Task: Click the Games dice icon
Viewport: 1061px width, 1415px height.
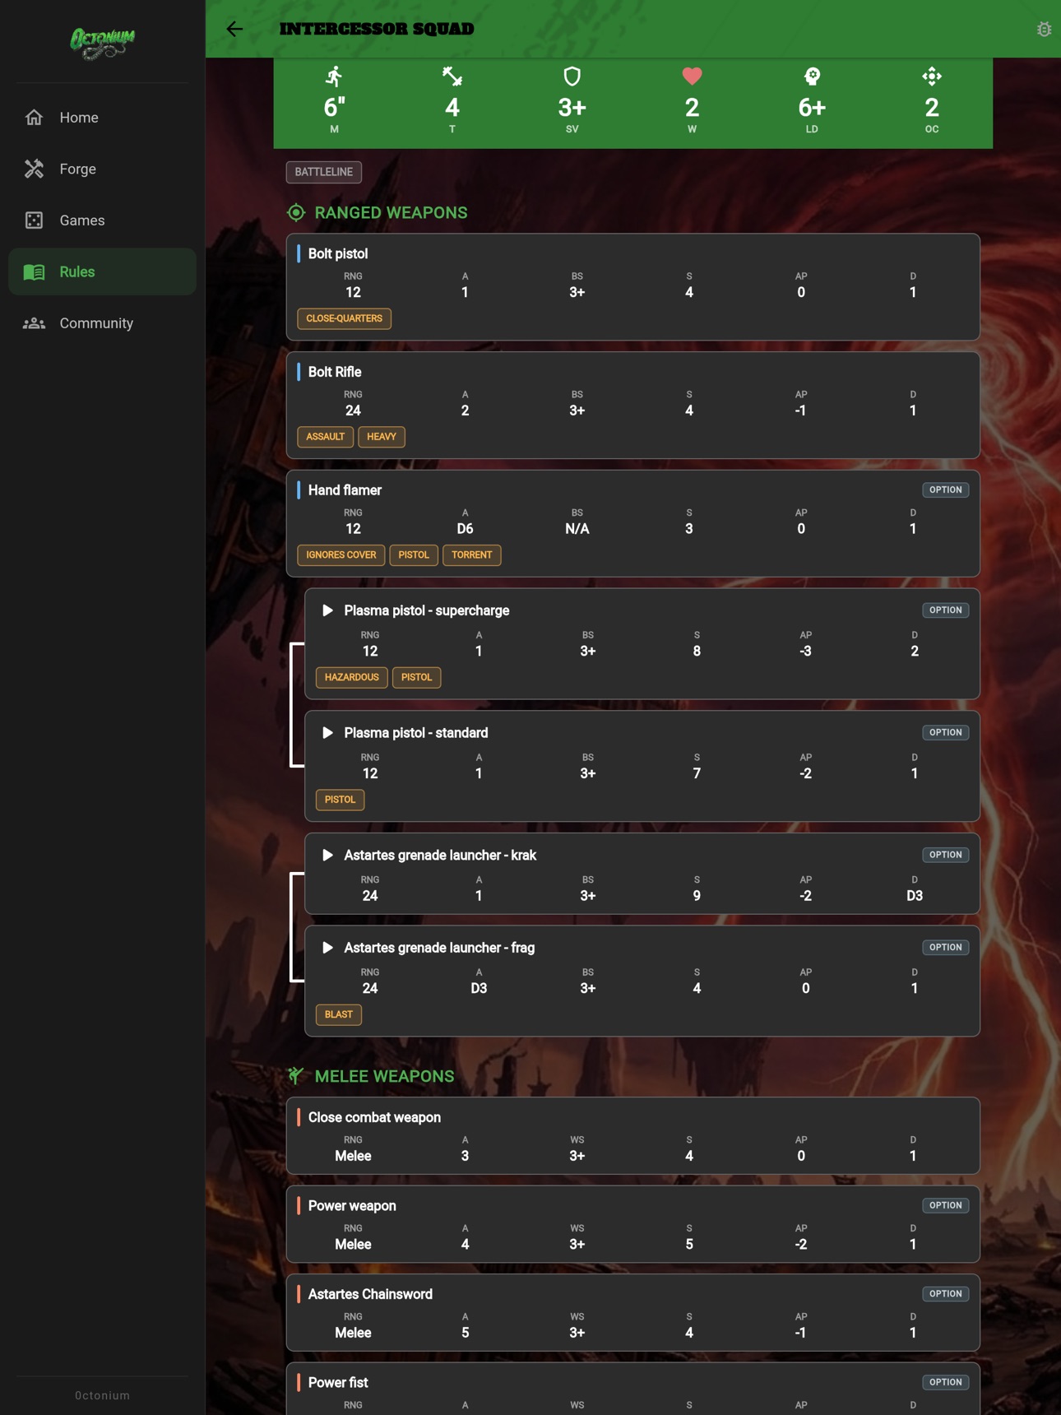Action: [x=34, y=220]
